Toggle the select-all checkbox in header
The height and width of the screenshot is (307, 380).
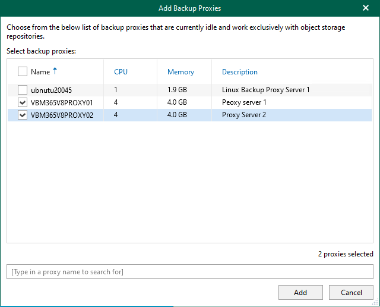(x=23, y=72)
